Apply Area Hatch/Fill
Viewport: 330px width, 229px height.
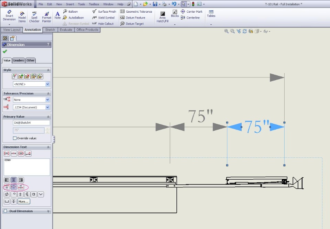[163, 17]
